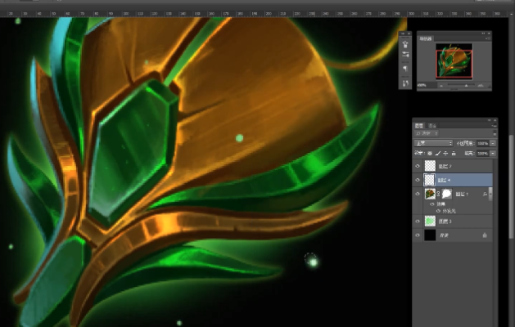Screen dimensions: 515x327
Task: Select the topmost layer's transparent thumbnail
Action: click(430, 166)
